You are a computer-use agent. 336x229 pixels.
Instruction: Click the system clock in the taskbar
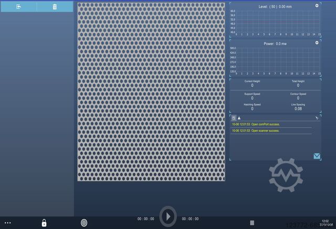click(x=325, y=222)
